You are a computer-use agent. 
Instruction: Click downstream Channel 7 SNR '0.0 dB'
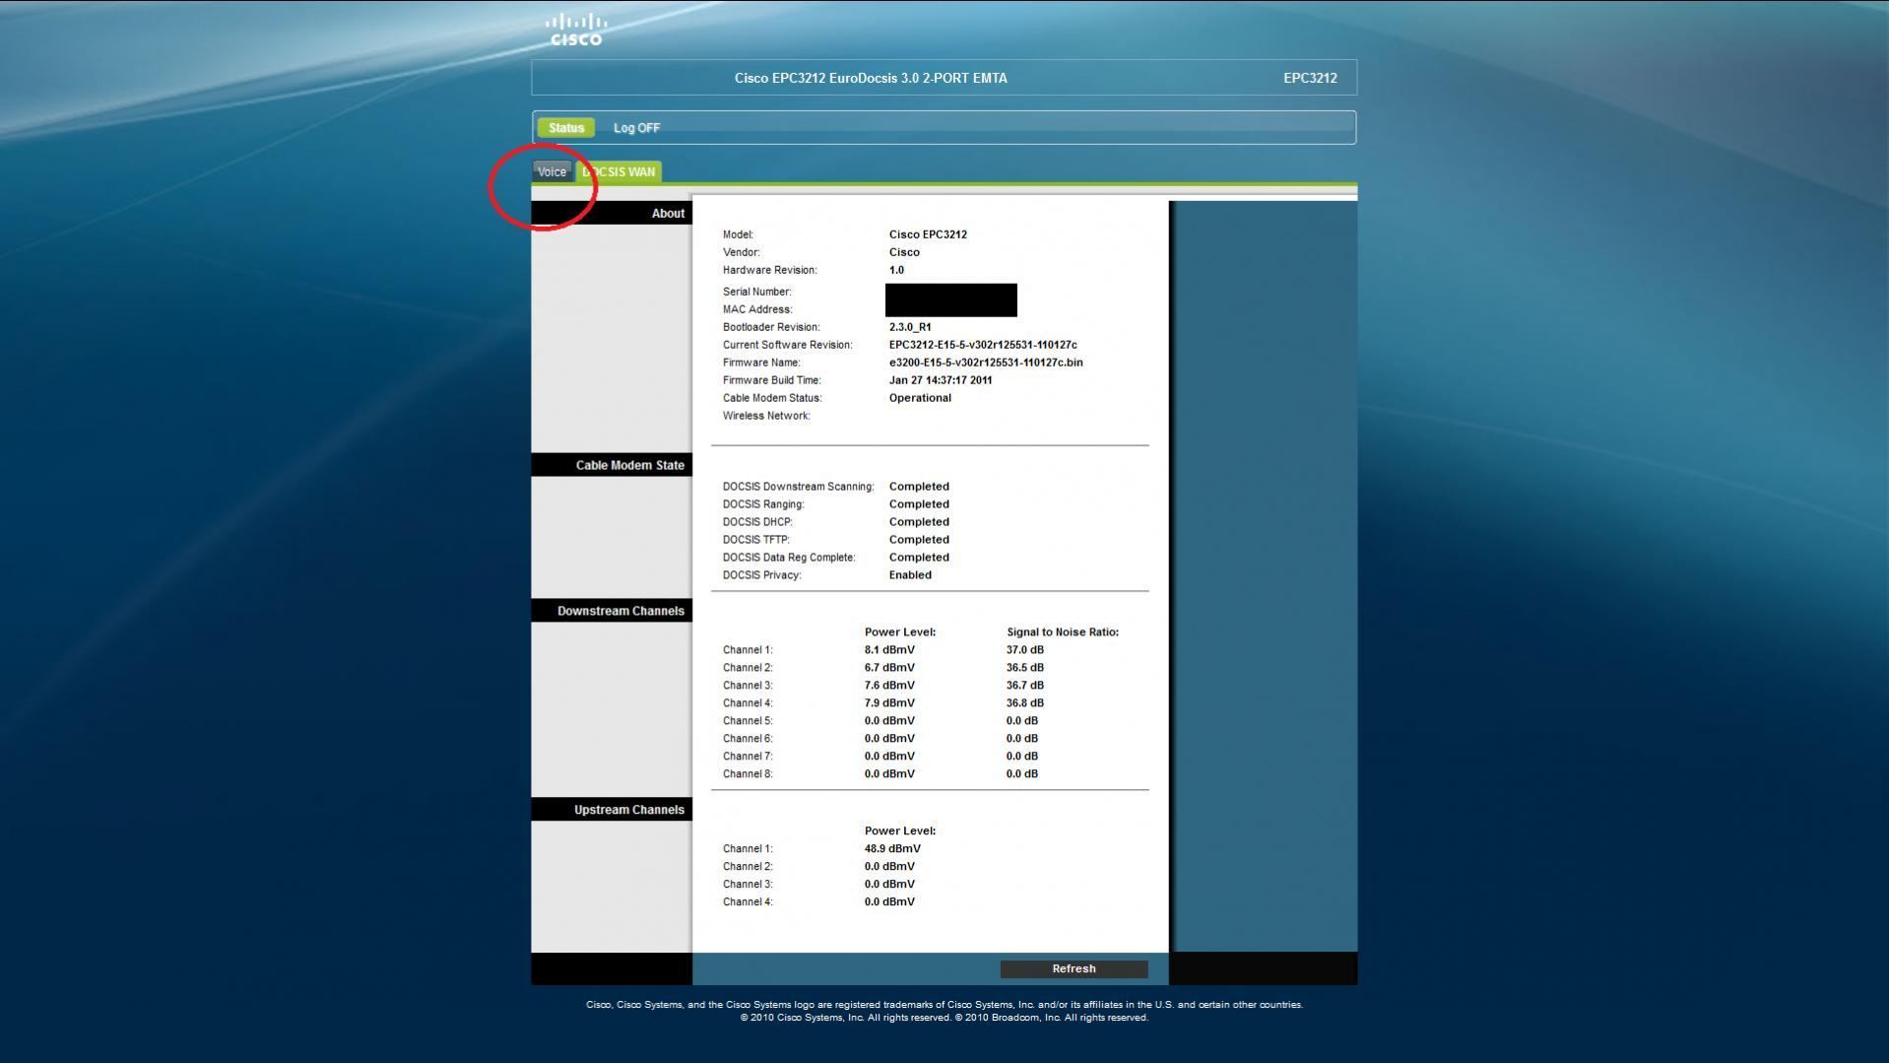click(1022, 757)
